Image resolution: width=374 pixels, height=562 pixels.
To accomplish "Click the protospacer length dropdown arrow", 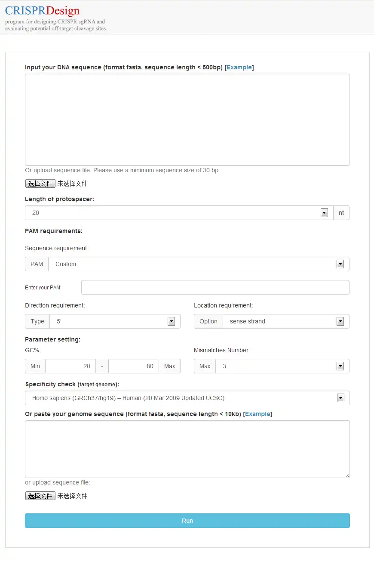I will pos(324,212).
